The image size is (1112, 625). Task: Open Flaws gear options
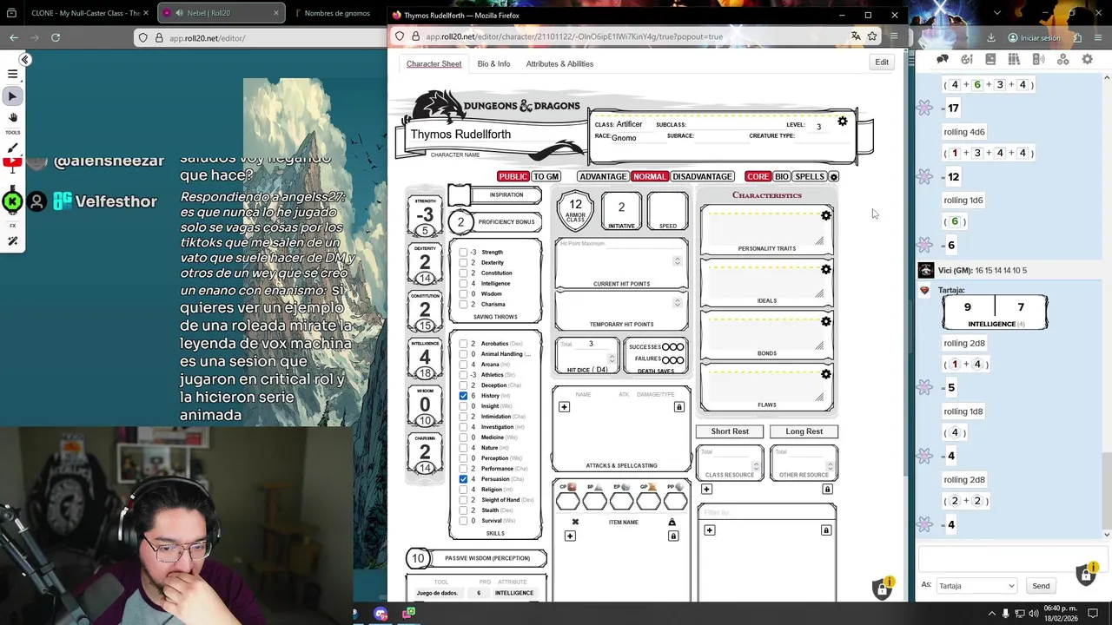826,374
